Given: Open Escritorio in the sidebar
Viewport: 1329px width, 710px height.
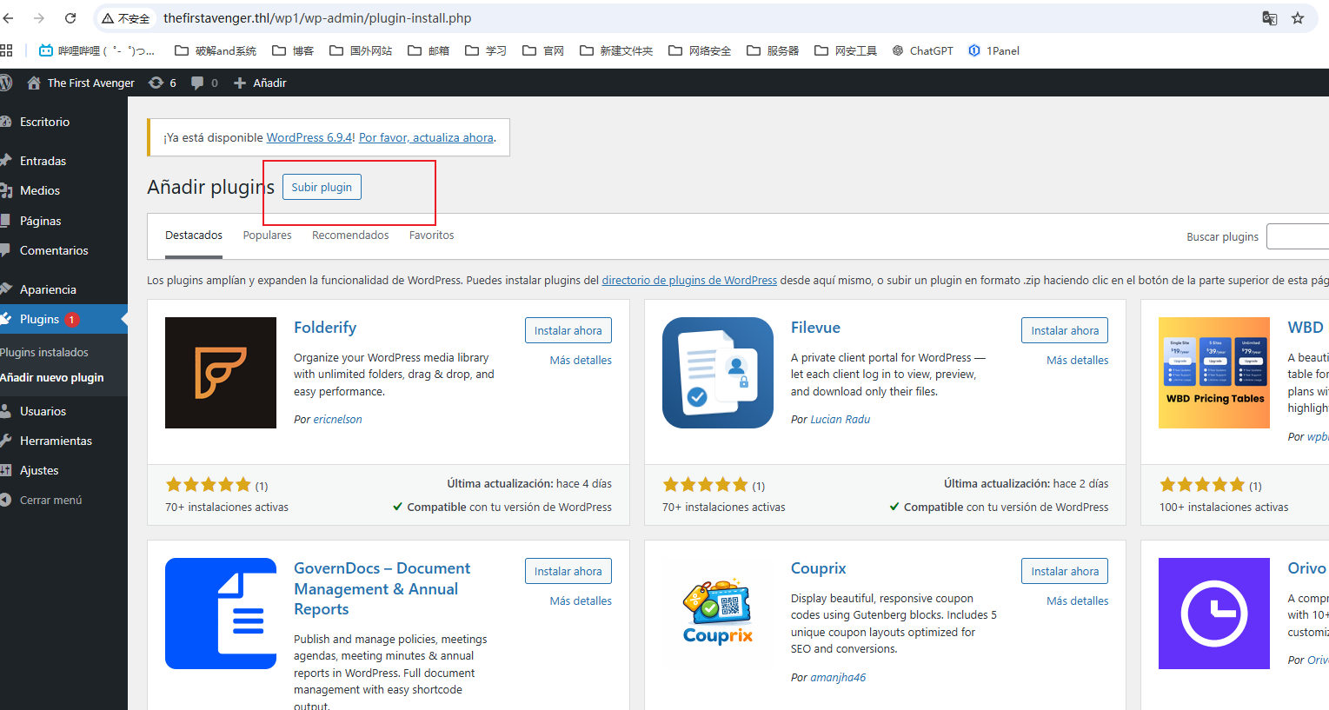Looking at the screenshot, I should coord(63,122).
